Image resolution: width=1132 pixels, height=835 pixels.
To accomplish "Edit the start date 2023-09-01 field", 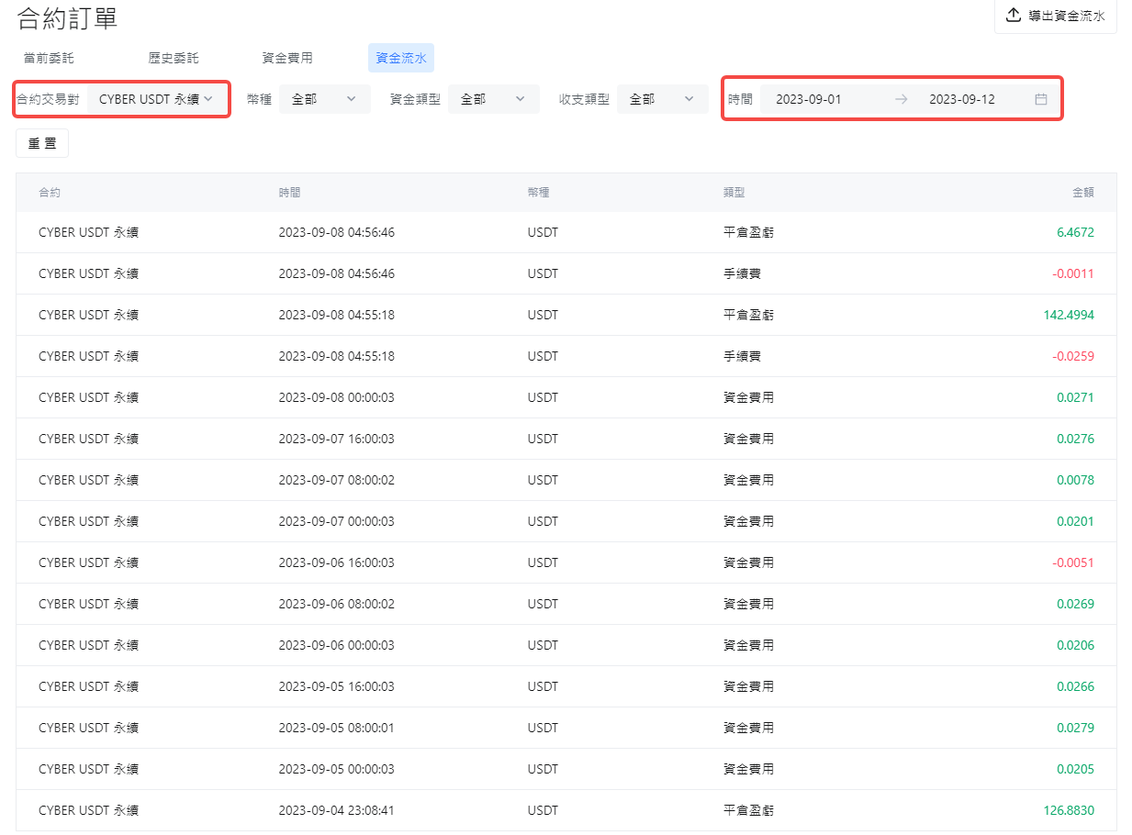I will point(809,99).
